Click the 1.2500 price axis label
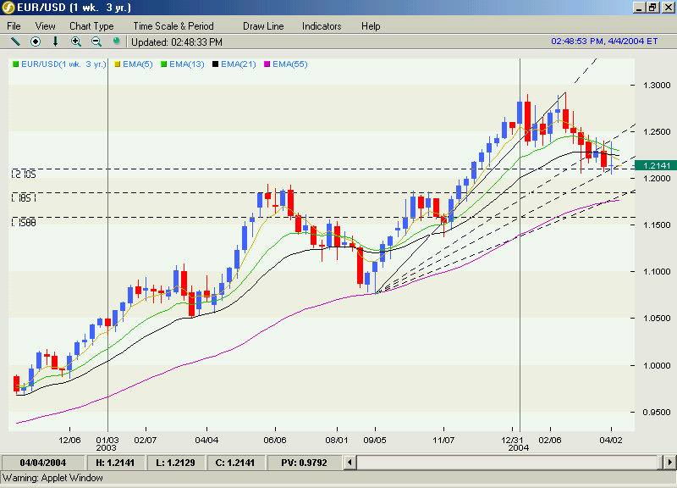This screenshot has width=677, height=488. (657, 132)
